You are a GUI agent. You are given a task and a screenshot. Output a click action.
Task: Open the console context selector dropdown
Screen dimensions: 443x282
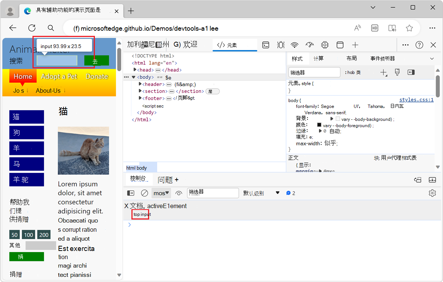(161, 193)
